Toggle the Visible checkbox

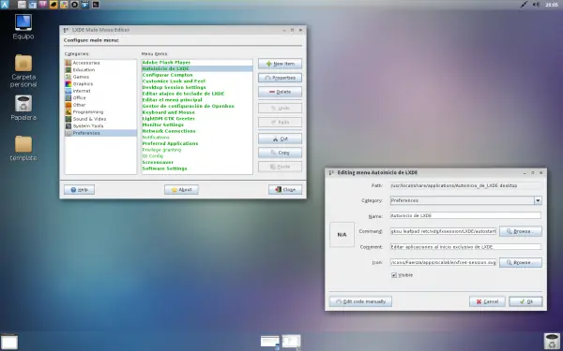tap(394, 275)
